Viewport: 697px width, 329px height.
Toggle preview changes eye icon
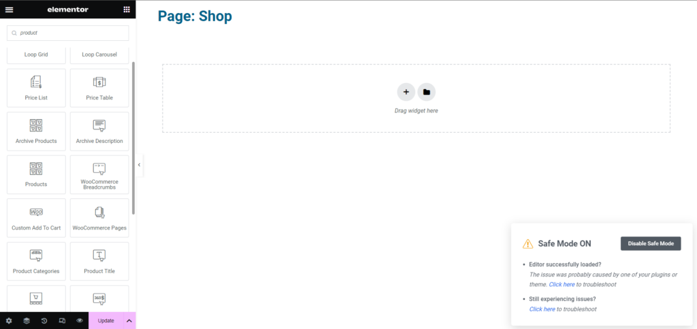pyautogui.click(x=80, y=321)
